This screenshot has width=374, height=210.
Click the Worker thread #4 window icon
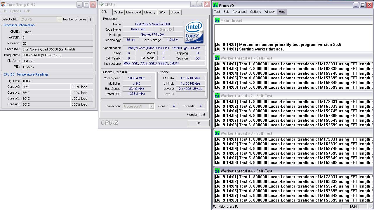pos(217,171)
